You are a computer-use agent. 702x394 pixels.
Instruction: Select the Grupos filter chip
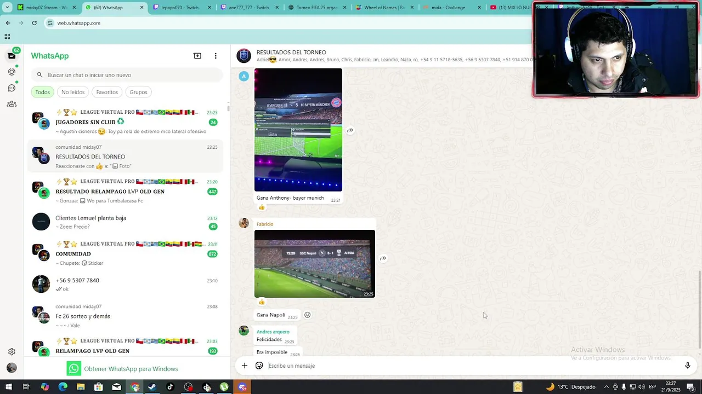coord(138,92)
